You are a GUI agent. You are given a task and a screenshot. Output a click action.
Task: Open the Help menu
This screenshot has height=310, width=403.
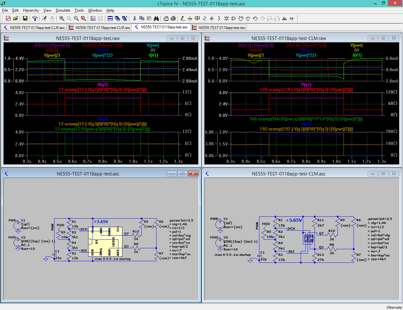pyautogui.click(x=110, y=10)
